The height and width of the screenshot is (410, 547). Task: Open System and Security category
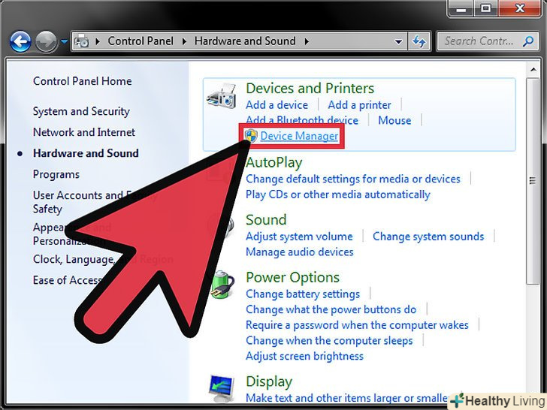(81, 112)
